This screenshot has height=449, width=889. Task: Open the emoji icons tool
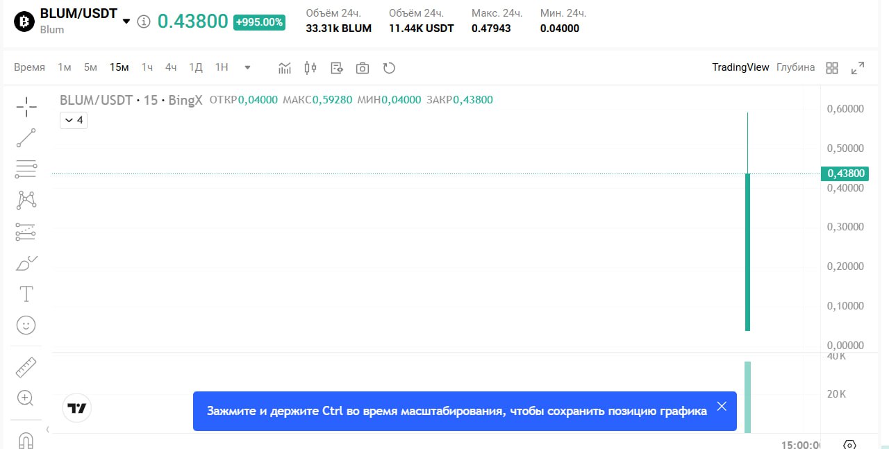click(26, 325)
